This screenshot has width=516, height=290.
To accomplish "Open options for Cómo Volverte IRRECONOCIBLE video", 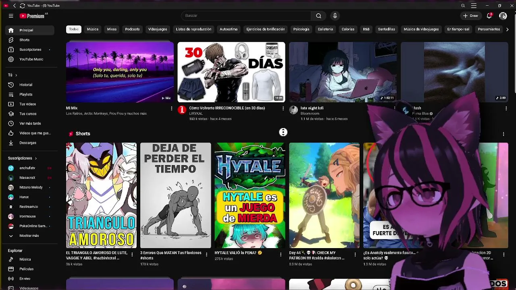I will pyautogui.click(x=283, y=108).
